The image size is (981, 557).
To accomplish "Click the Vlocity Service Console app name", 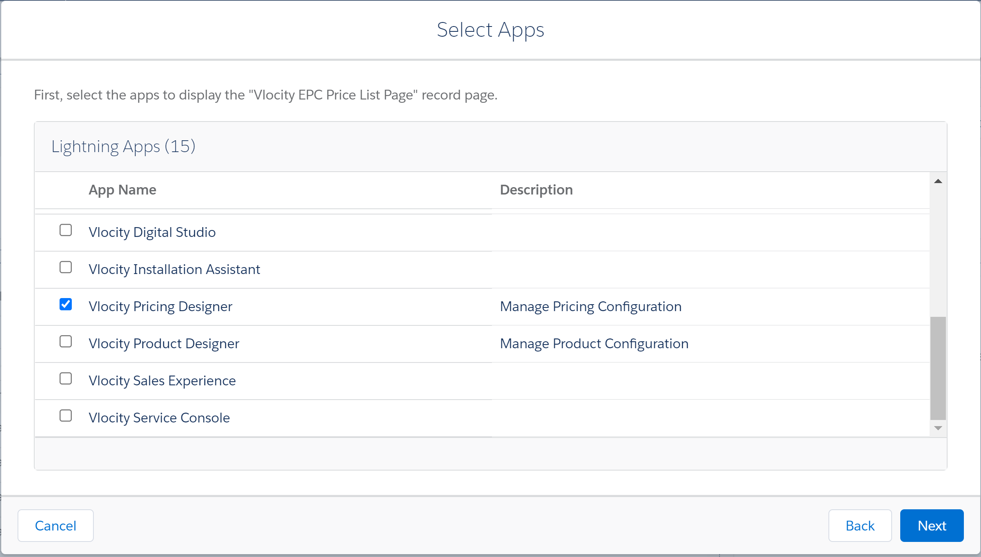I will tap(159, 418).
